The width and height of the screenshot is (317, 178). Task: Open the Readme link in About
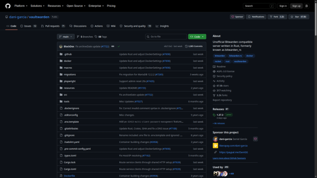(x=219, y=67)
